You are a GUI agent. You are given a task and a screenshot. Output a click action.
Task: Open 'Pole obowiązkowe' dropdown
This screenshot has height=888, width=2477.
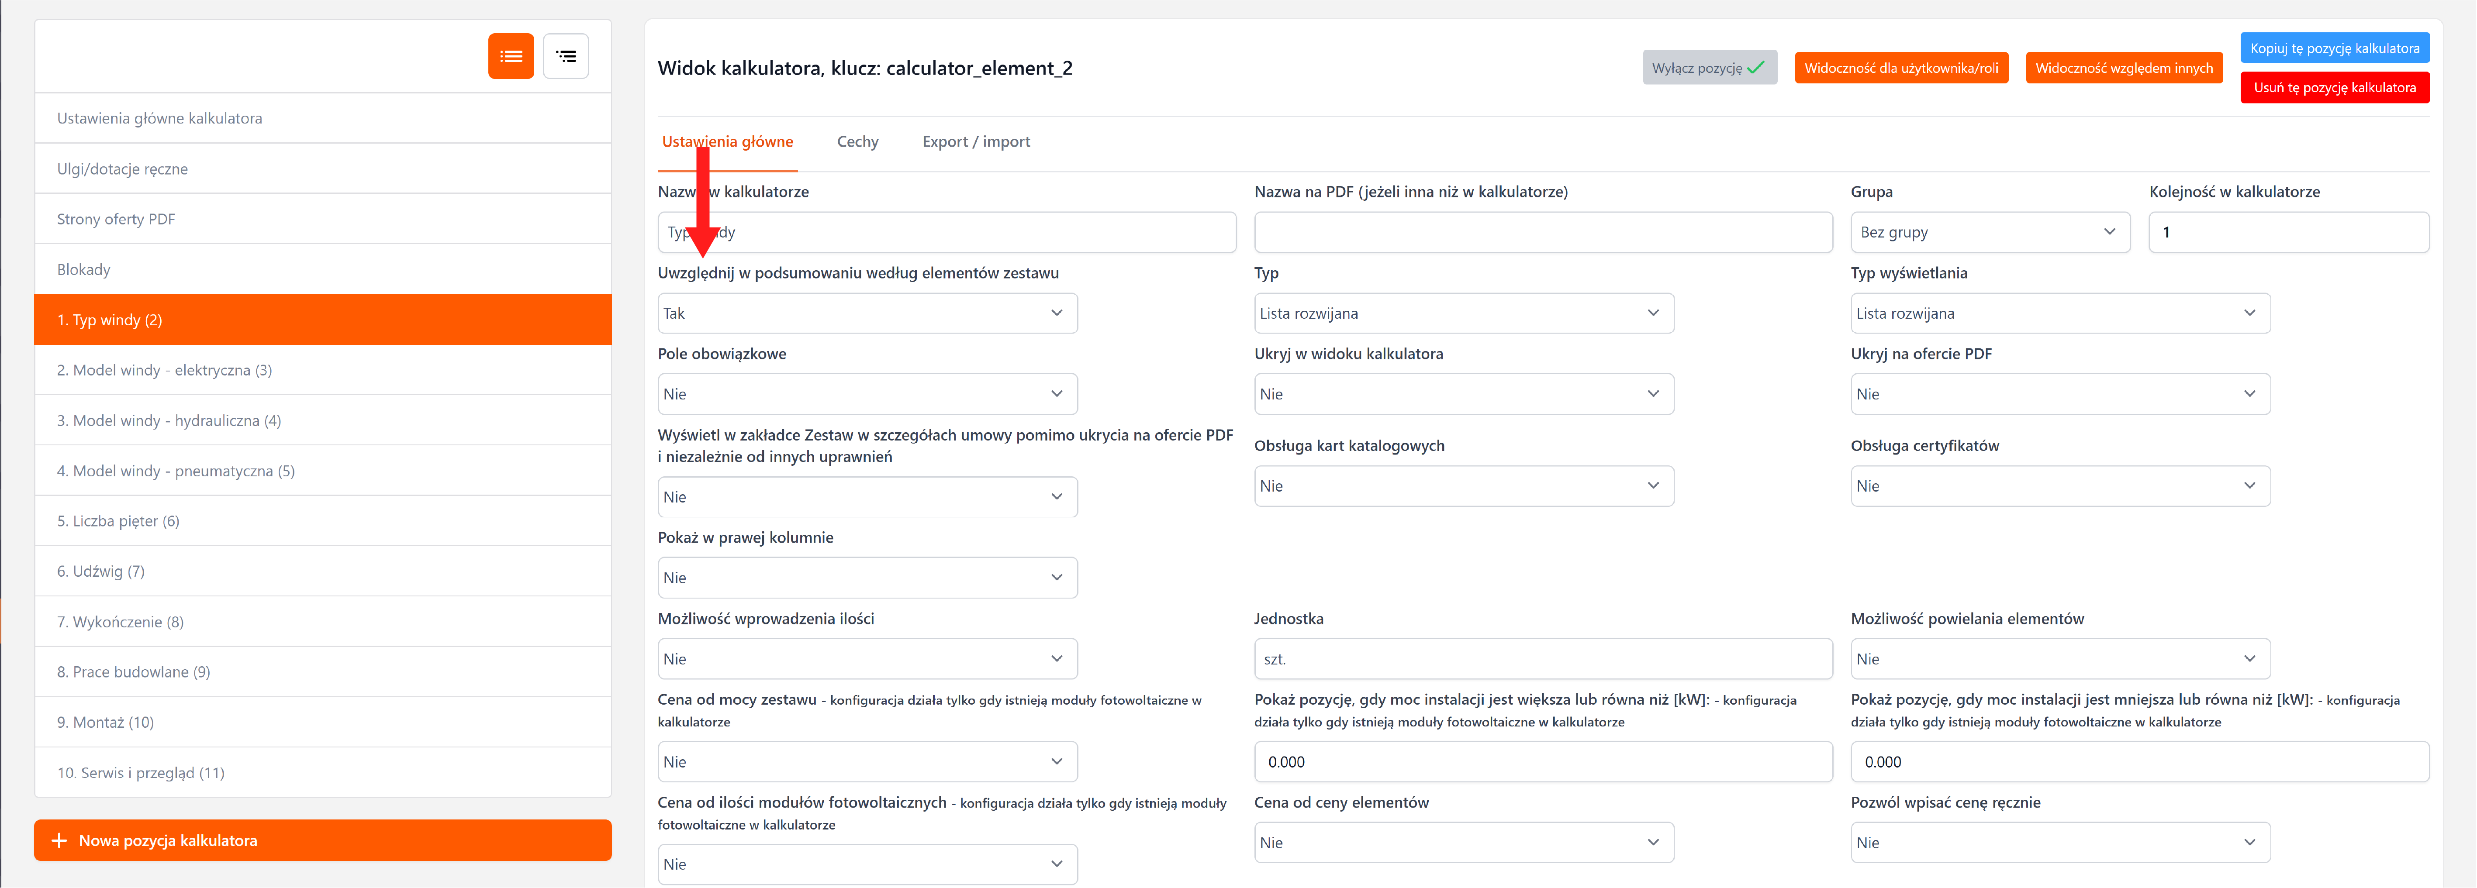coord(867,394)
